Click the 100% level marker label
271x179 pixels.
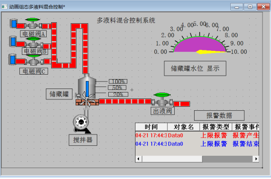click(118, 81)
